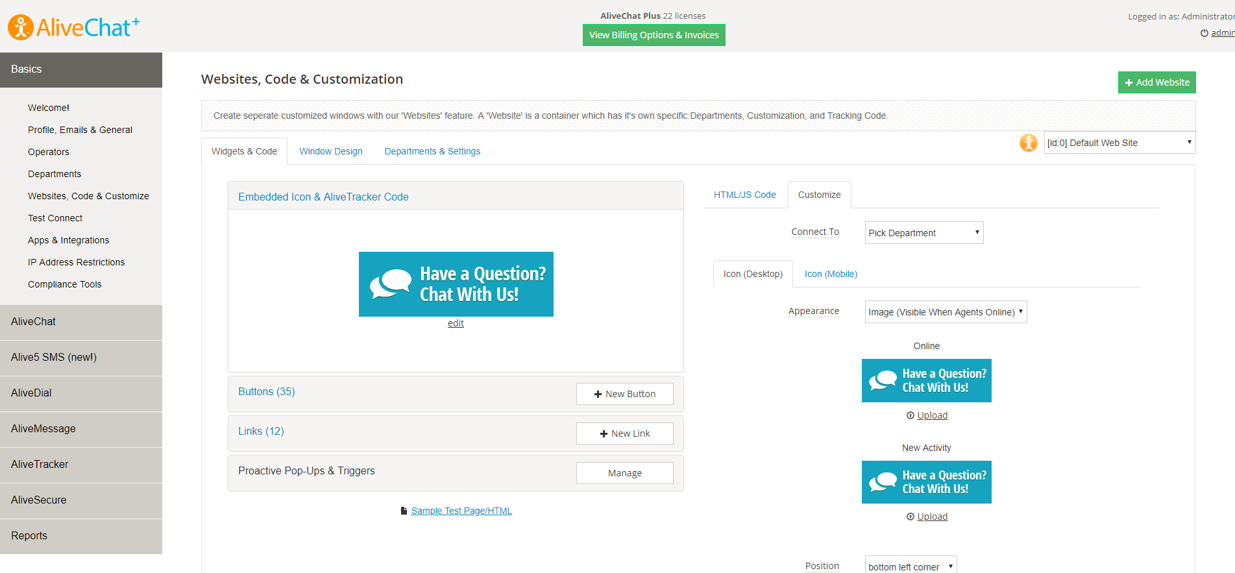The width and height of the screenshot is (1235, 573).
Task: Click View Billing Options & Invoices
Action: [654, 35]
